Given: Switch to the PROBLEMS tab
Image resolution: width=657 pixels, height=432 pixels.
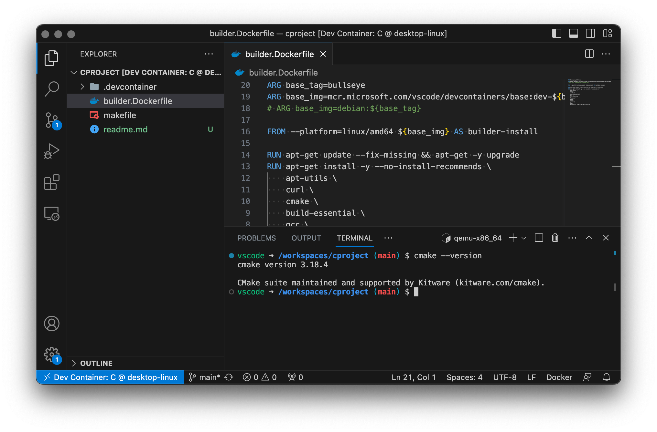Looking at the screenshot, I should pyautogui.click(x=256, y=238).
